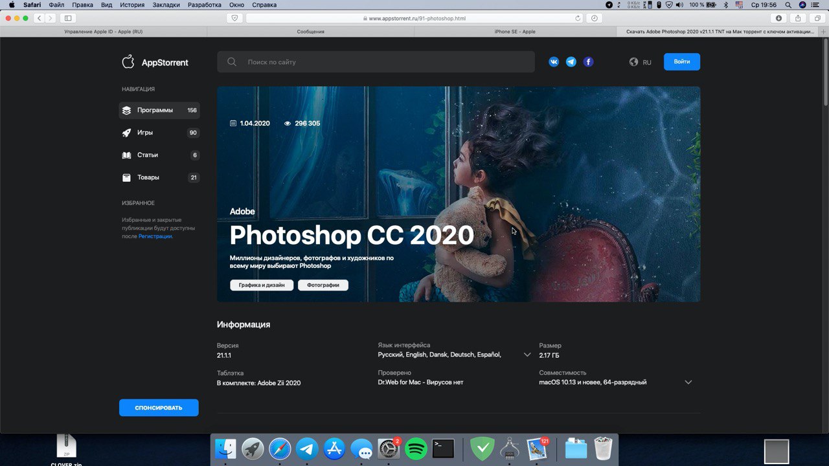Reload the page in Safari
The height and width of the screenshot is (466, 829).
[578, 18]
